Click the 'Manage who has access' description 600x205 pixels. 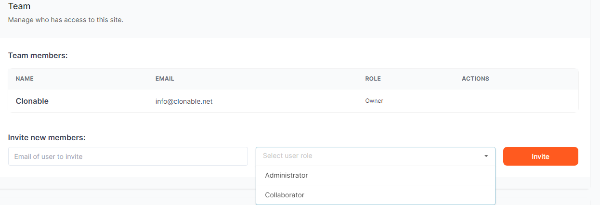click(x=65, y=20)
